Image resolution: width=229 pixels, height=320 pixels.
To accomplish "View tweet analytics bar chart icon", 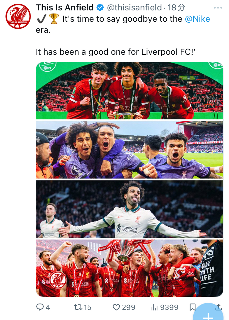I will pos(154,307).
